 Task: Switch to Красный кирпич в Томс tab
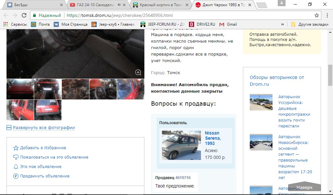(161, 5)
